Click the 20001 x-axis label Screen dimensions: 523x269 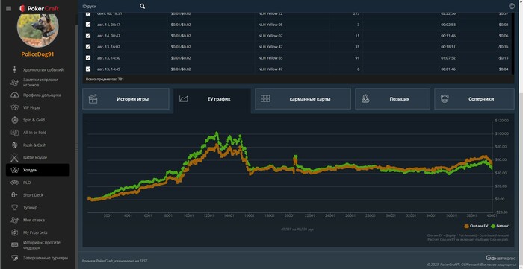tap(290, 215)
